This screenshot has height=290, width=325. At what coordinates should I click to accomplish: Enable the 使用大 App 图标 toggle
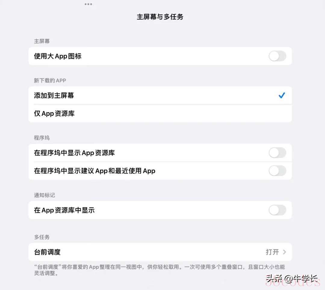(277, 56)
